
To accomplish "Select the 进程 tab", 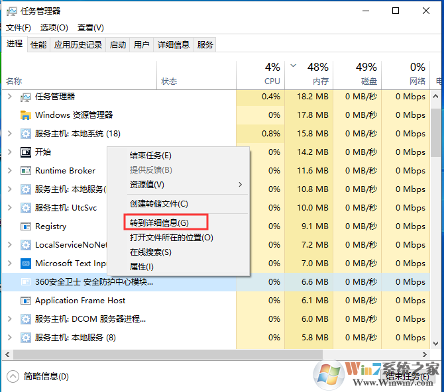I will pos(15,44).
